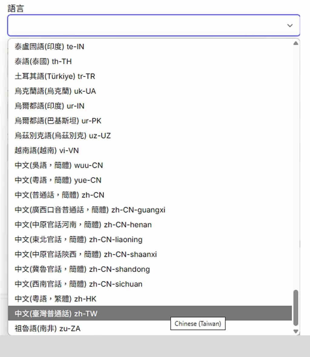Screen dimensions: 310x357
Task: Choose the zh-CN-sichuan language option
Action: click(x=150, y=284)
